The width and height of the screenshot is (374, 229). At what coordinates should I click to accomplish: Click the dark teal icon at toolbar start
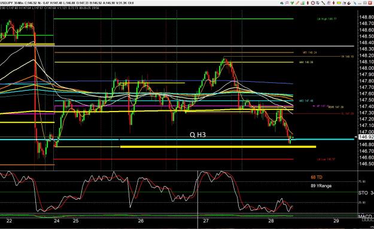[282, 3]
